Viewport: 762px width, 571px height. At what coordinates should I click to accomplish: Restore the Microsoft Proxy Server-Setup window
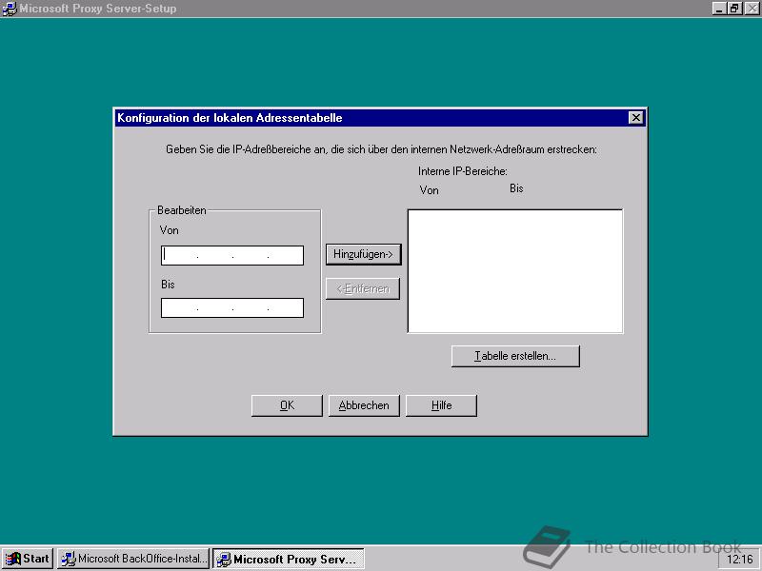733,9
